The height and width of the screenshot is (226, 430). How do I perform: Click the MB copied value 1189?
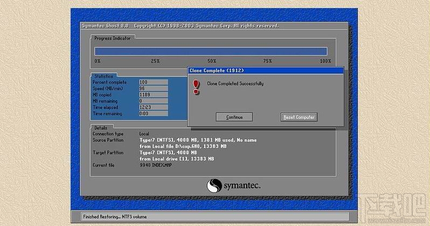pyautogui.click(x=153, y=95)
